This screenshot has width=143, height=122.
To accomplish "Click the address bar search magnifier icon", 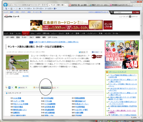I will 39,5.
